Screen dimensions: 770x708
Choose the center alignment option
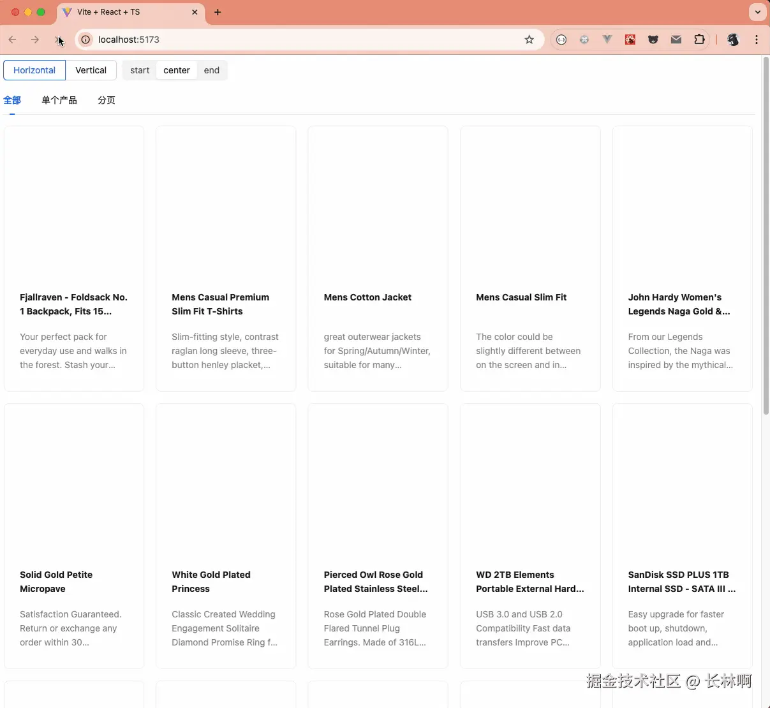pyautogui.click(x=177, y=70)
